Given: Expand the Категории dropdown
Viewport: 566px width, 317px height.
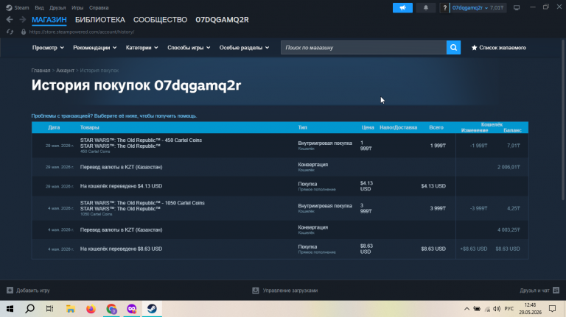Looking at the screenshot, I should [x=141, y=48].
